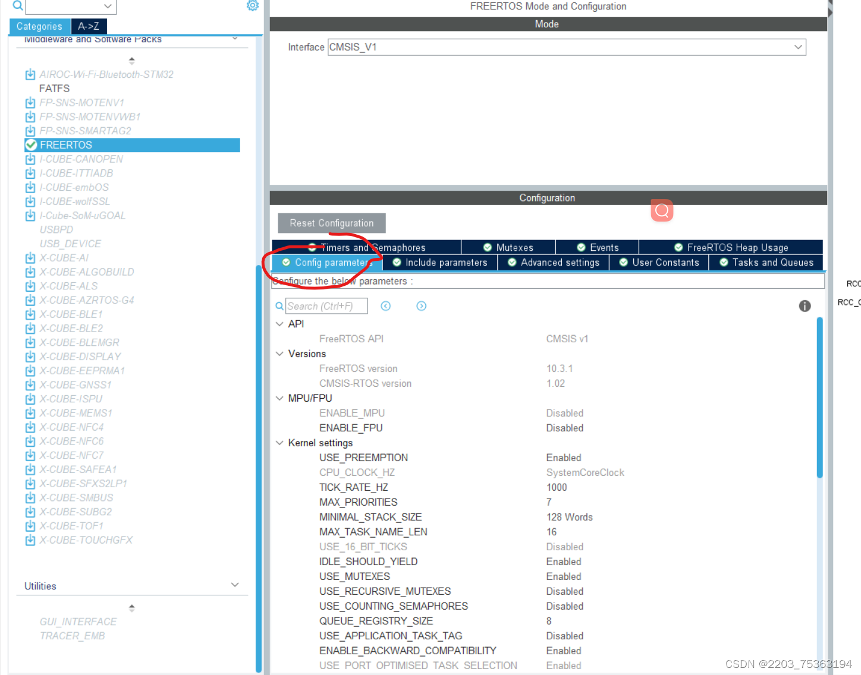Image resolution: width=861 pixels, height=675 pixels.
Task: Open the FreeRTOS Heap Usage tab
Action: (731, 247)
